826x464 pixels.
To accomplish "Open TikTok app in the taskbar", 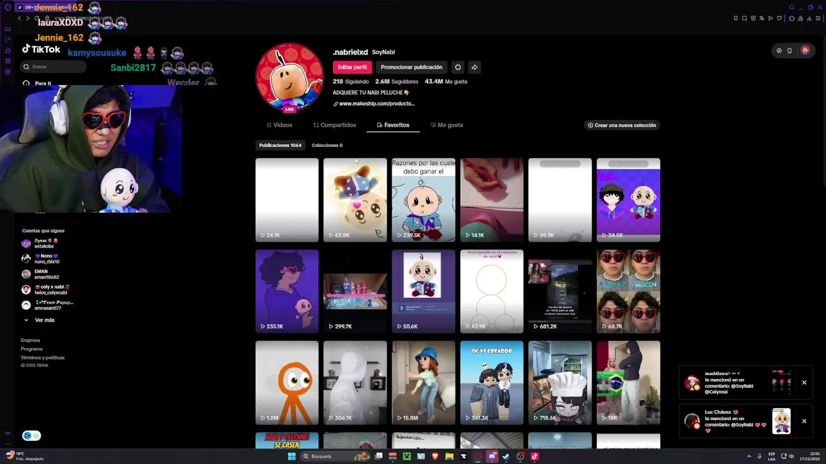I will click(534, 456).
